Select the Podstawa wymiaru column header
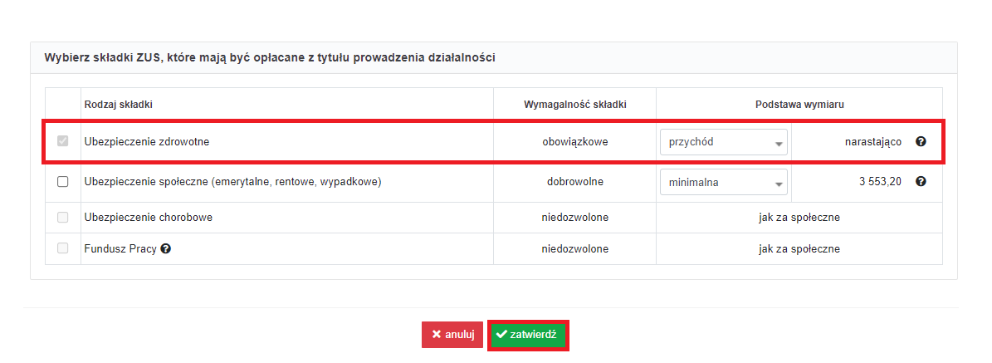992x363 pixels. 799,104
